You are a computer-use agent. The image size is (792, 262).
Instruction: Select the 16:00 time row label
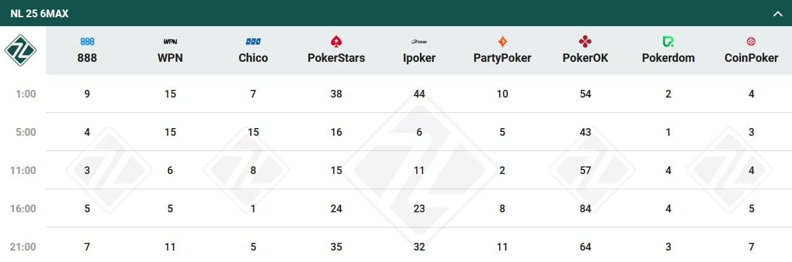(26, 208)
